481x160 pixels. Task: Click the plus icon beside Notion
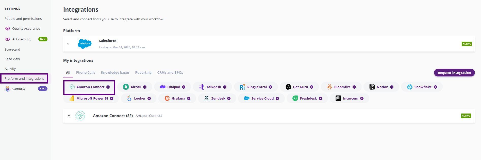coord(392,87)
